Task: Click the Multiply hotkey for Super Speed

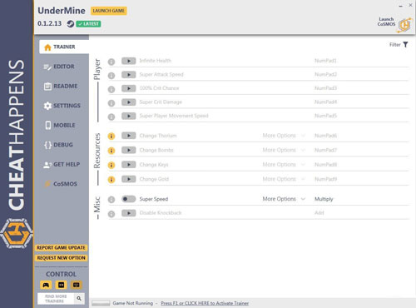Action: [324, 199]
